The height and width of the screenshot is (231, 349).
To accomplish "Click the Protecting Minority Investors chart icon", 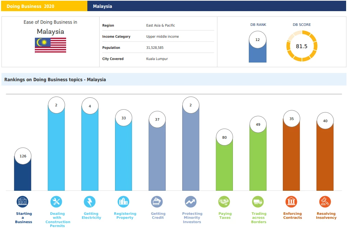I will [191, 202].
